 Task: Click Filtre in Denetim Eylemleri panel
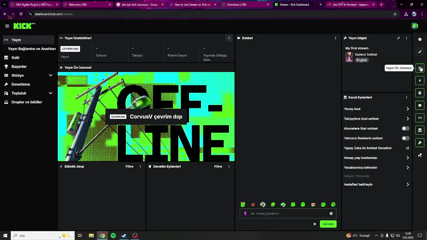coord(218,166)
